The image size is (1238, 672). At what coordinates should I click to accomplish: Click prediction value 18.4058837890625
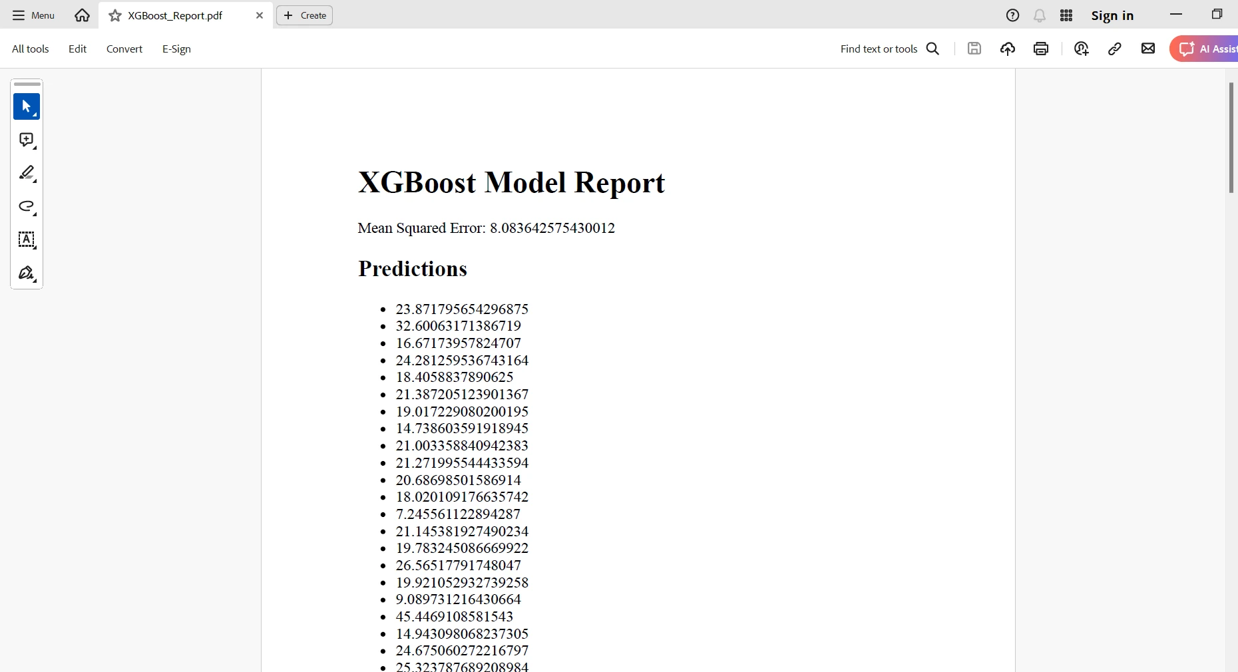coord(455,377)
